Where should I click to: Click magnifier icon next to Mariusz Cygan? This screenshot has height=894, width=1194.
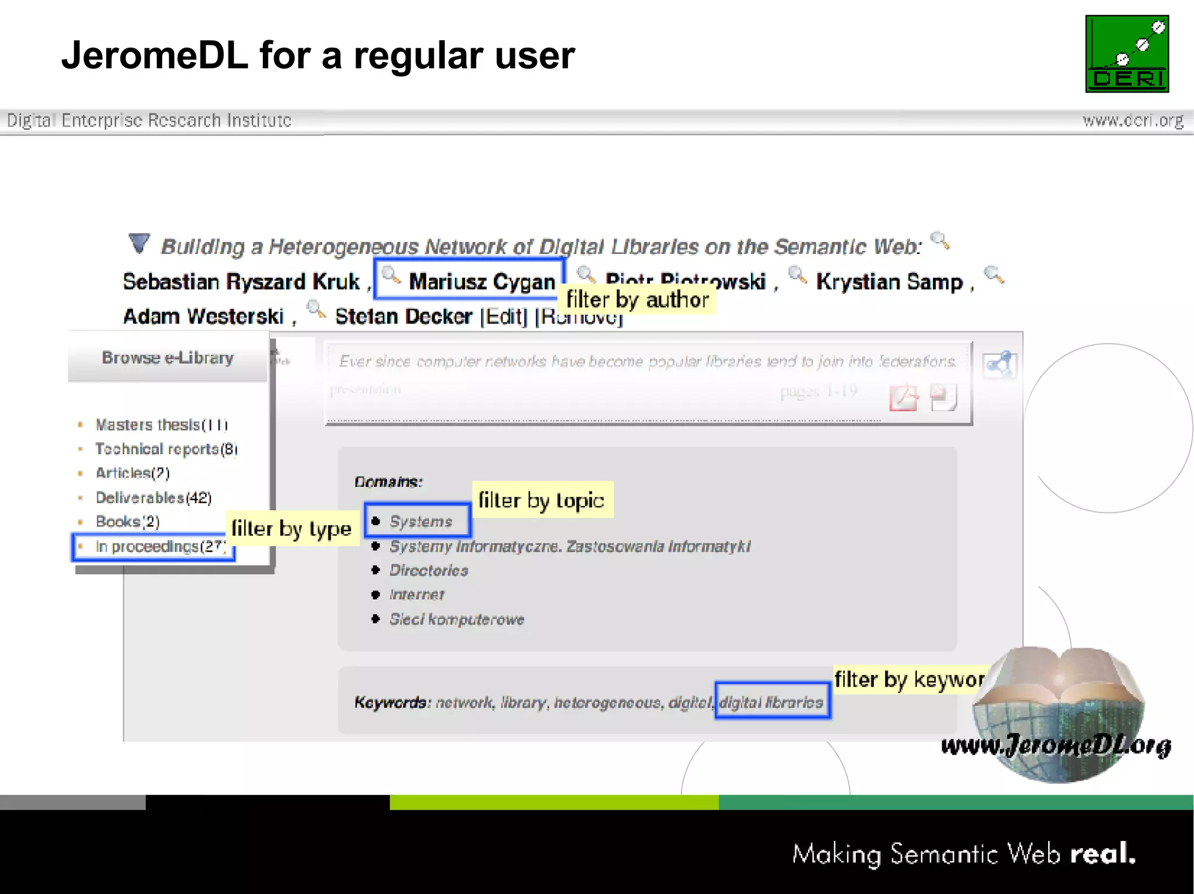pyautogui.click(x=391, y=275)
